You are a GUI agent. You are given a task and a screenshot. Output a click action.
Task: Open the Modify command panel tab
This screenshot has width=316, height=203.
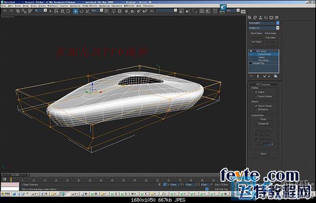255,17
